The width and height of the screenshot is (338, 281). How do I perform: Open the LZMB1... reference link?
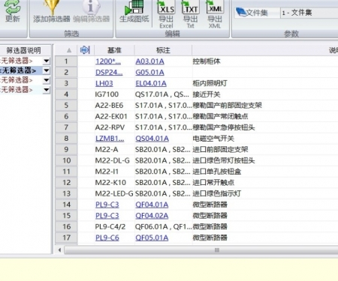pos(110,139)
